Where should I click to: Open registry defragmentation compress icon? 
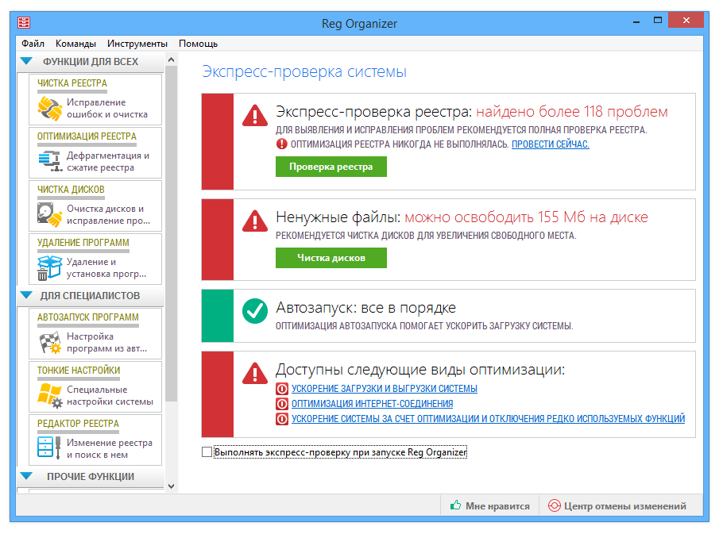pos(50,161)
